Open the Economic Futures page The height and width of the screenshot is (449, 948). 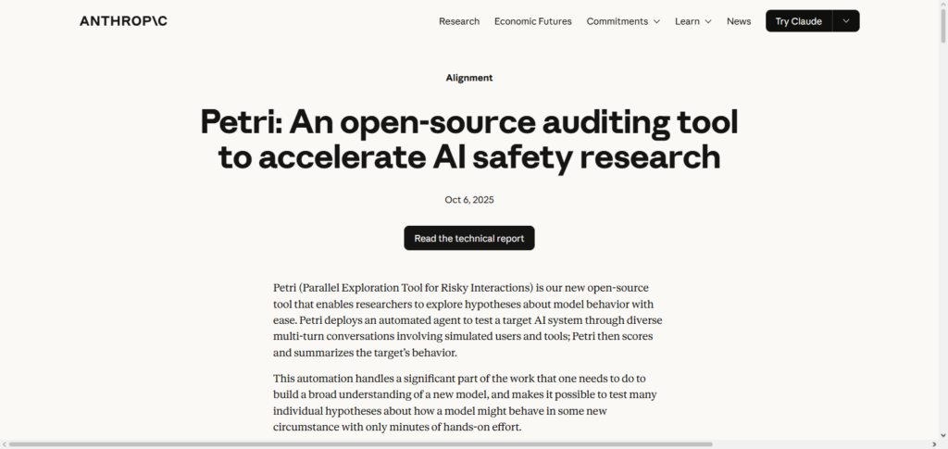tap(532, 21)
